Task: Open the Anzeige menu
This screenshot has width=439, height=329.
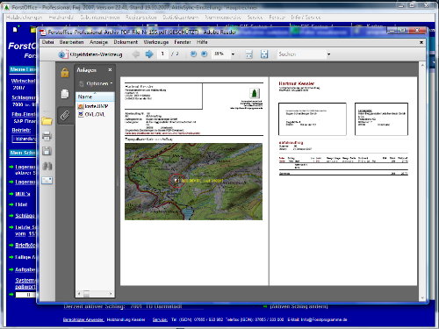Action: pos(98,42)
